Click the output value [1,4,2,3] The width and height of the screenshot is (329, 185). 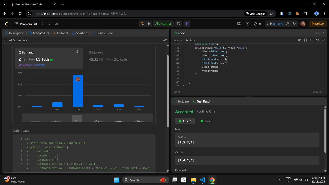(186, 160)
